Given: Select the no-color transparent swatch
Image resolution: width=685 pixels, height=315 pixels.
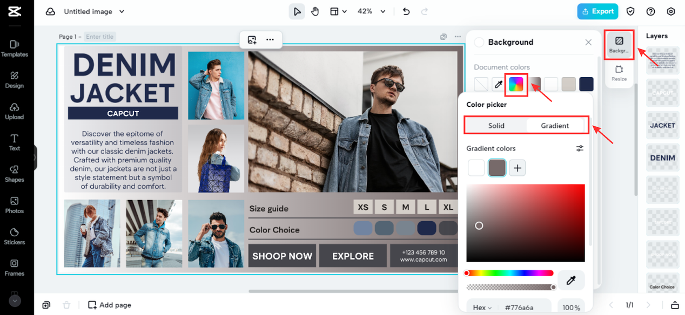Looking at the screenshot, I should [481, 84].
